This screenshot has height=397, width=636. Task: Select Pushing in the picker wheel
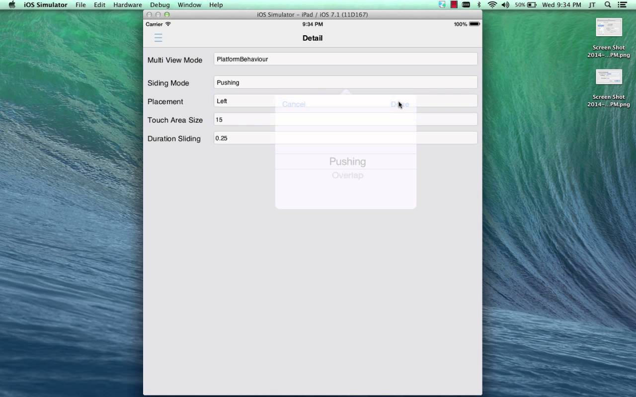pos(347,161)
